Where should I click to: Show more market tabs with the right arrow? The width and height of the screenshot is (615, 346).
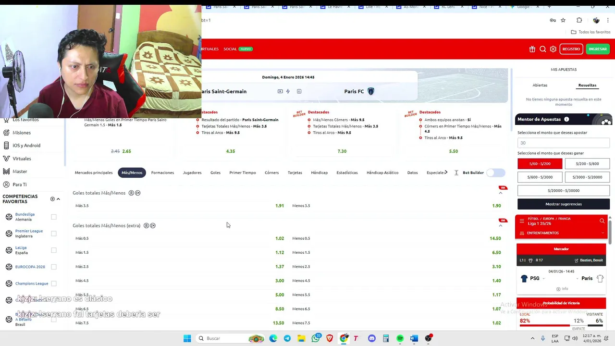[x=446, y=173]
